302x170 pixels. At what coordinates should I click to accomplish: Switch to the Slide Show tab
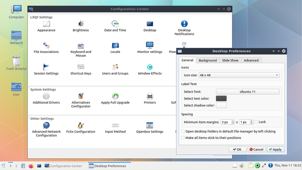(x=230, y=60)
